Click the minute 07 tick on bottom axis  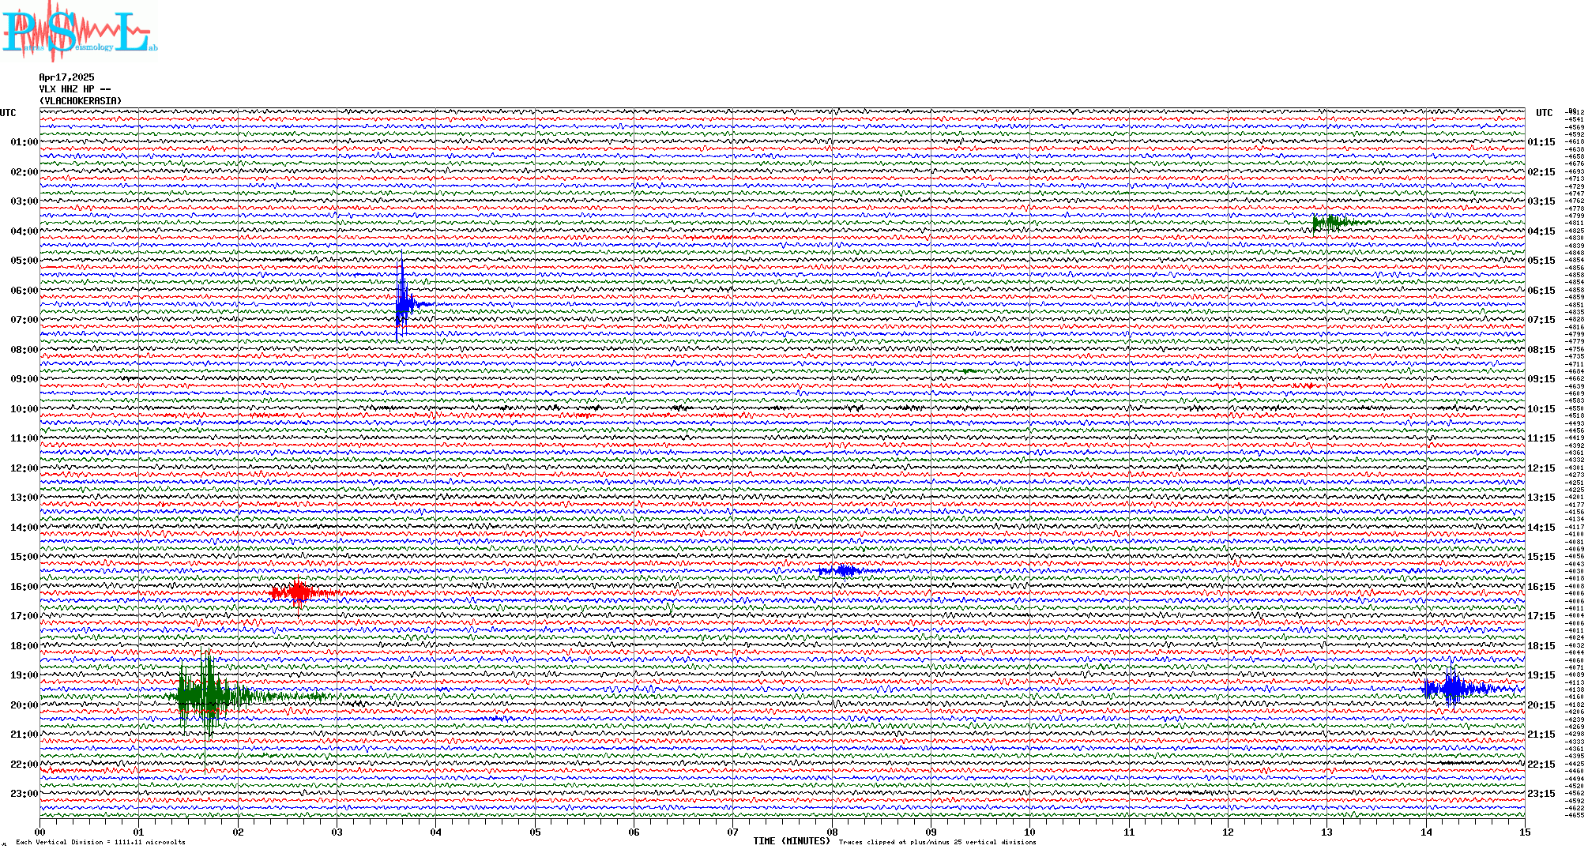coord(732,832)
